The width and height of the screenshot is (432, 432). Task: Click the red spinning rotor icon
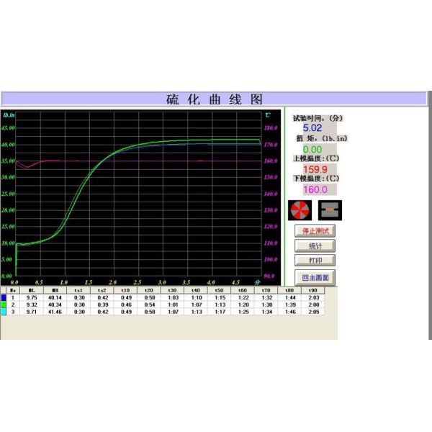pyautogui.click(x=300, y=210)
